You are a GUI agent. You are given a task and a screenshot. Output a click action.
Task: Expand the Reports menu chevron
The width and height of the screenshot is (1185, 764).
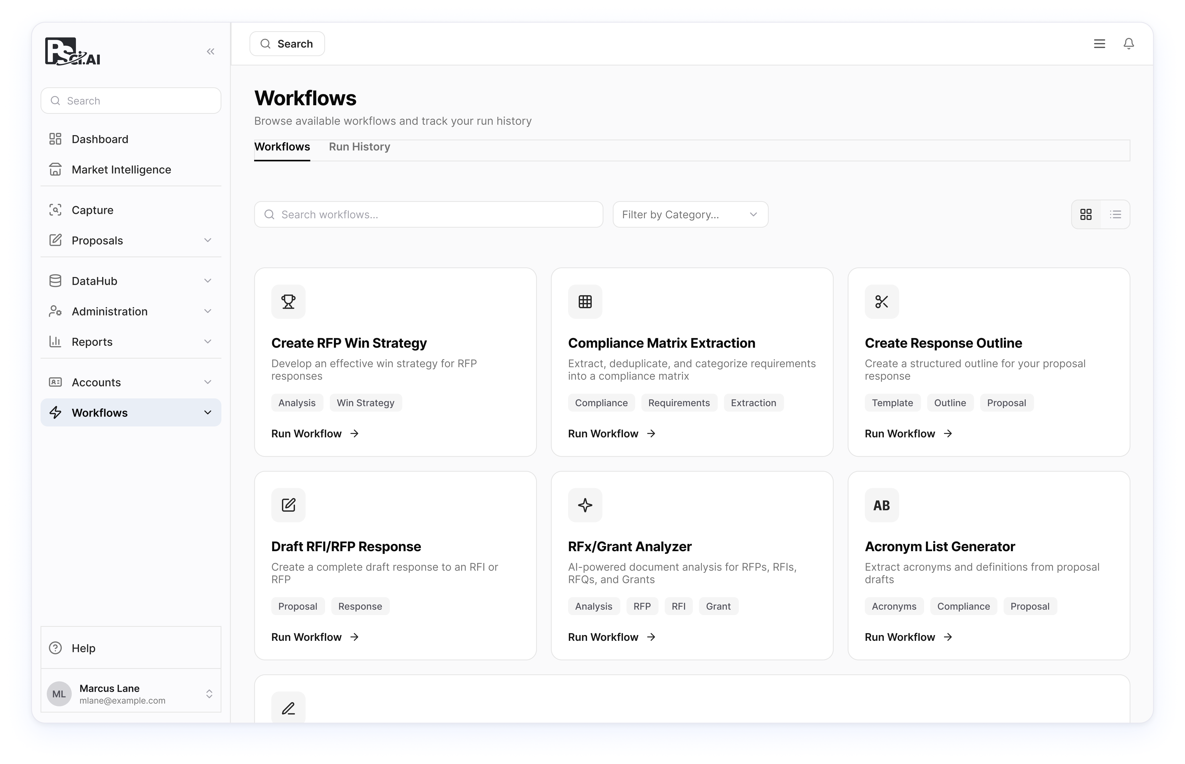click(x=208, y=341)
